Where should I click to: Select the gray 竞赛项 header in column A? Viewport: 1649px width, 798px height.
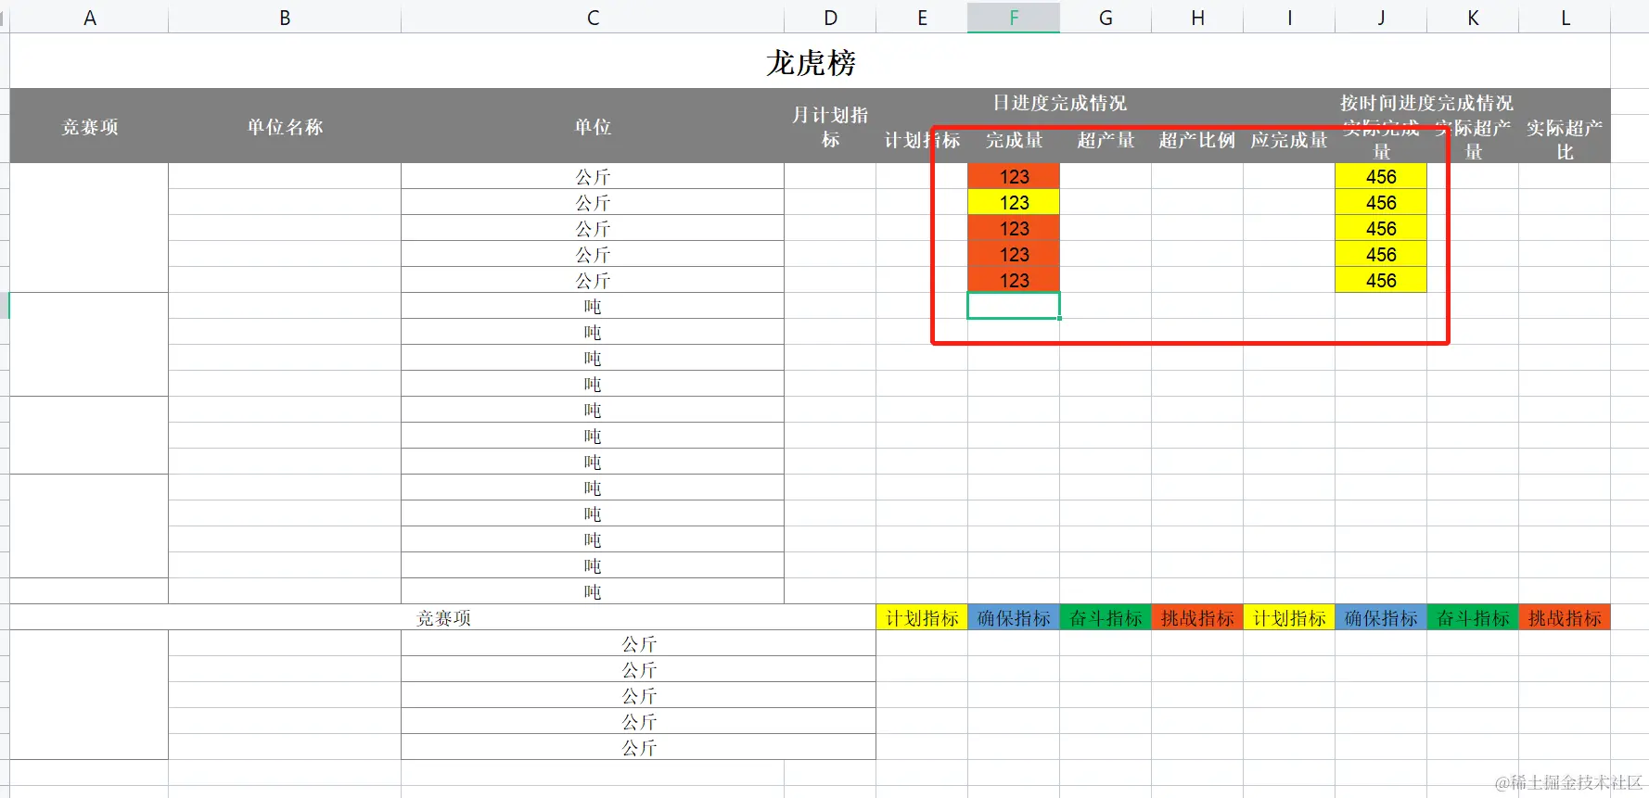point(89,127)
